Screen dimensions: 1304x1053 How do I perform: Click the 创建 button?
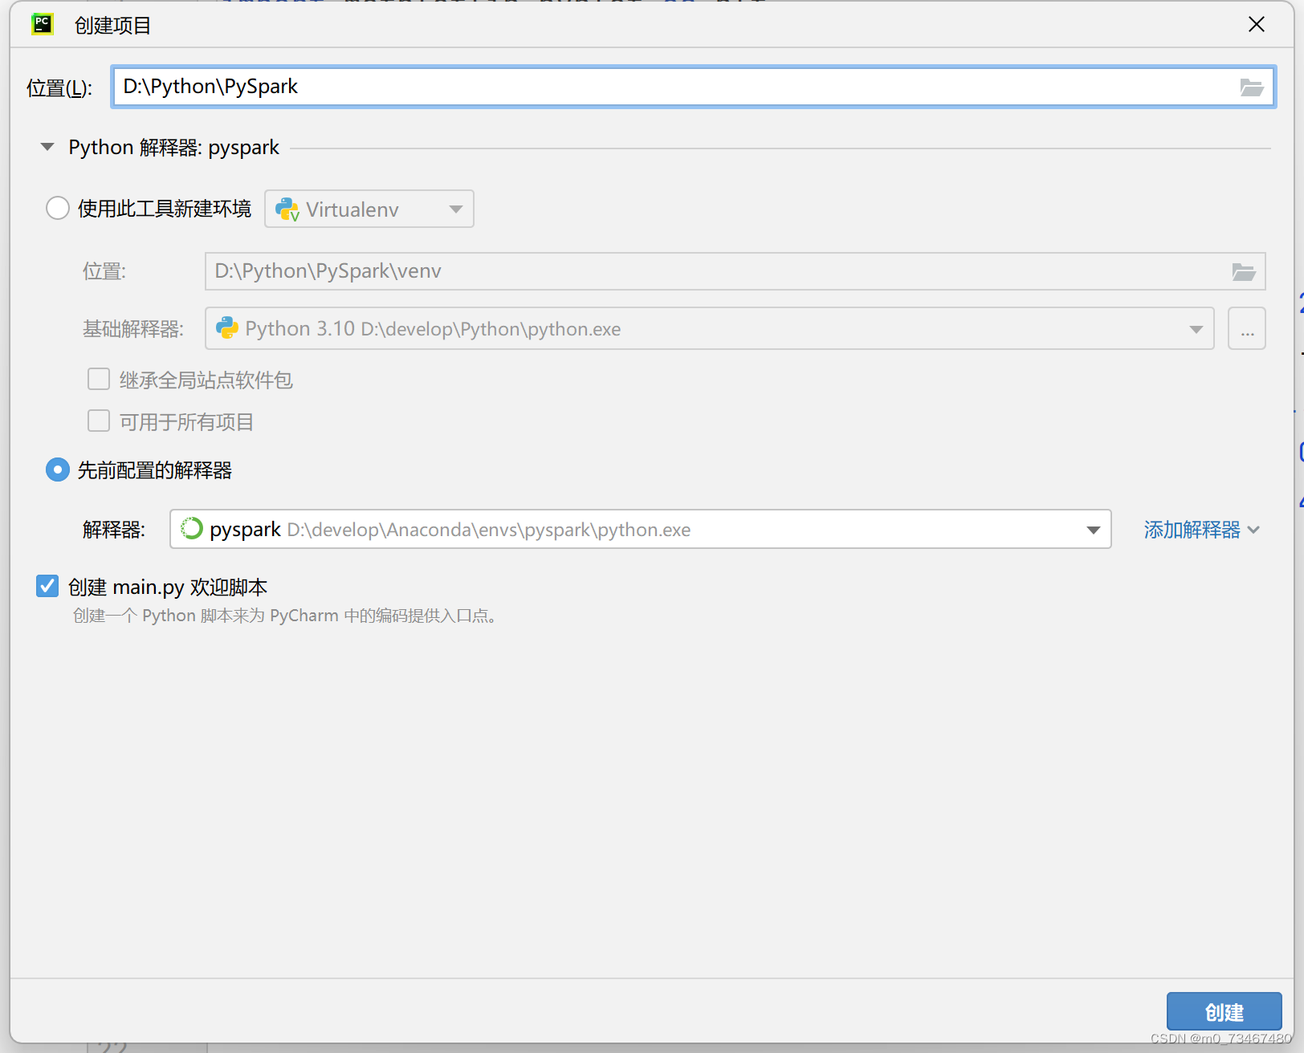(x=1223, y=1012)
